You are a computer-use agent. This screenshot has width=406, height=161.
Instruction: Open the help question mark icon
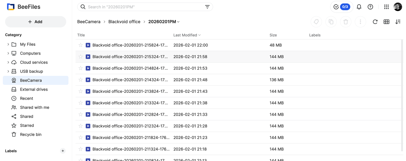(x=370, y=7)
